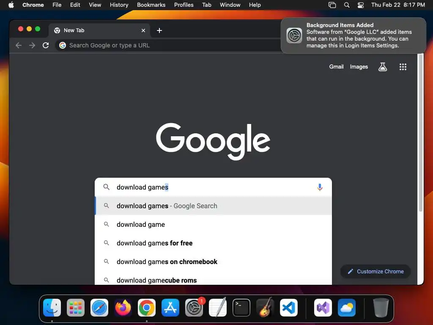Open Control Center in the menu bar

(x=361, y=5)
